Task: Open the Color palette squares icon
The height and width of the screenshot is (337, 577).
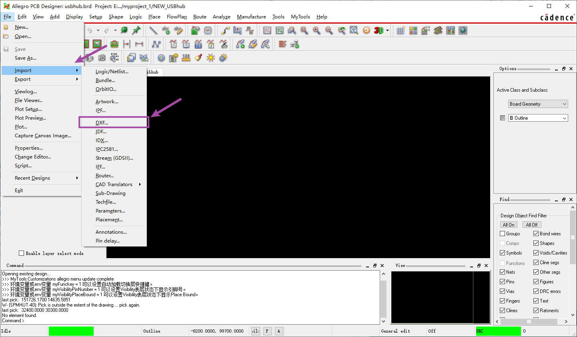Action: (x=413, y=30)
